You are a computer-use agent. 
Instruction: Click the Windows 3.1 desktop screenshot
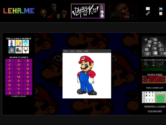[154, 97]
